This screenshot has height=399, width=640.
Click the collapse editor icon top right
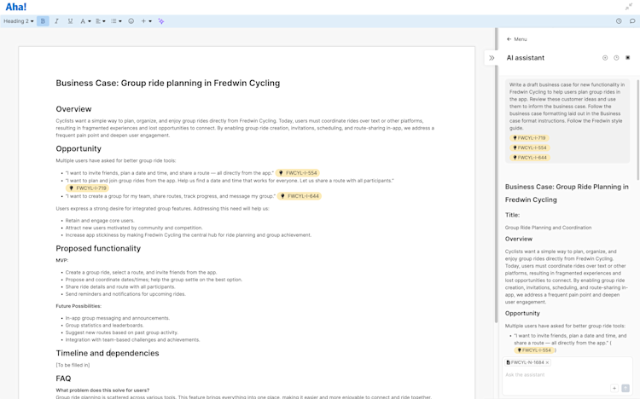point(629,7)
